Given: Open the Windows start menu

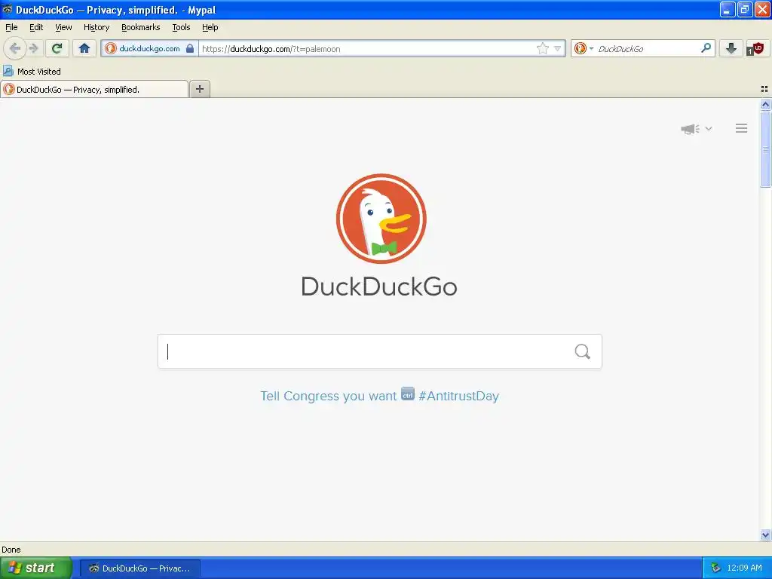Looking at the screenshot, I should [35, 568].
